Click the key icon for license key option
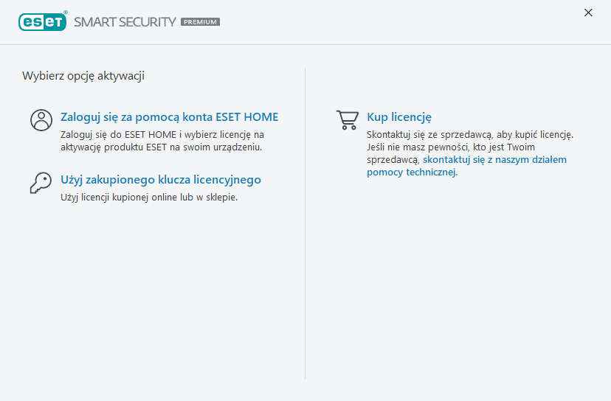This screenshot has height=401, width=611. coord(41,183)
